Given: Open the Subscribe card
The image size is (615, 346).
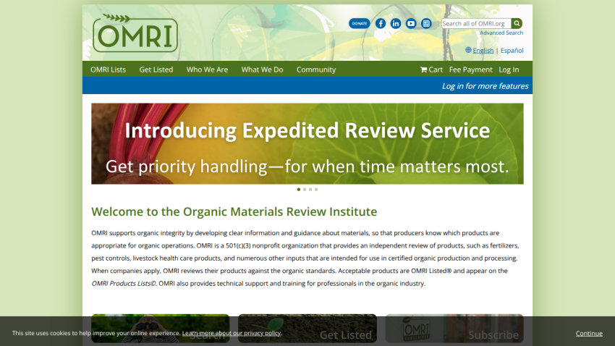Looking at the screenshot, I should click(x=454, y=329).
